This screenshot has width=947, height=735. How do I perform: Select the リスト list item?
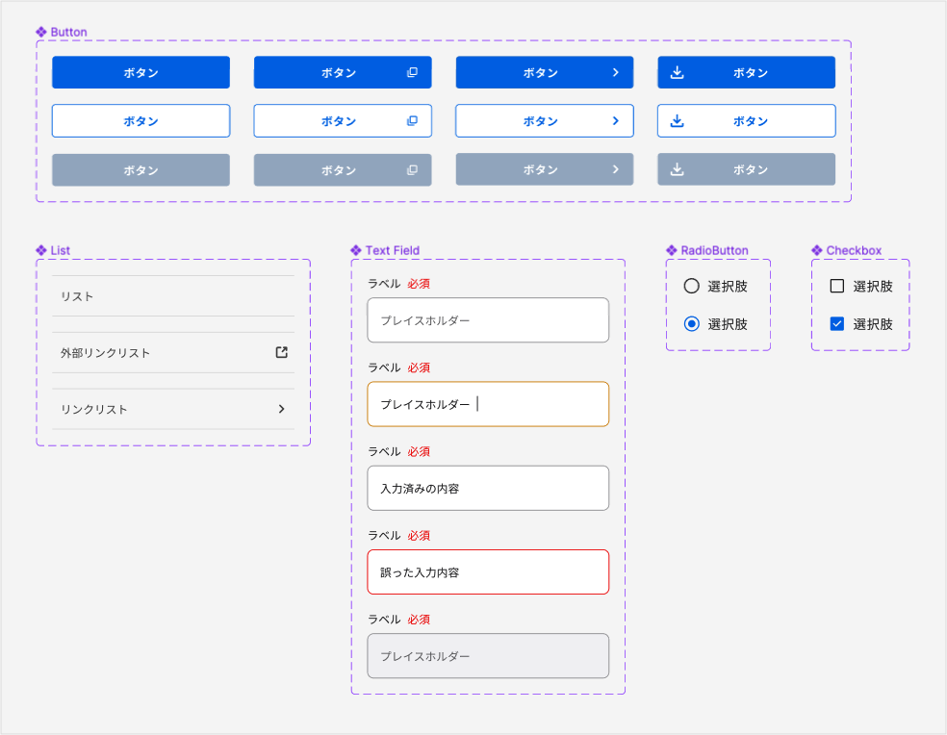pyautogui.click(x=173, y=296)
